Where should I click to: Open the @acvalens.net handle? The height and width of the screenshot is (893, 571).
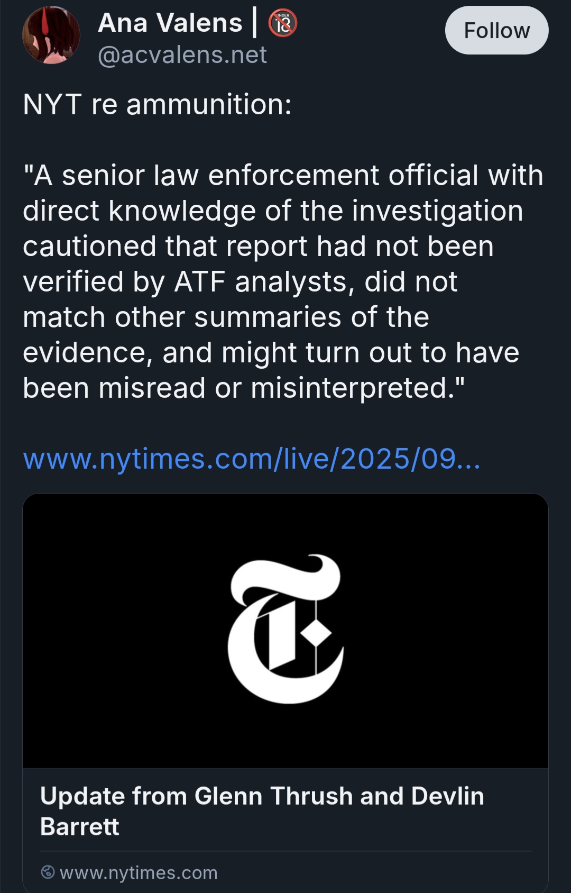click(182, 55)
